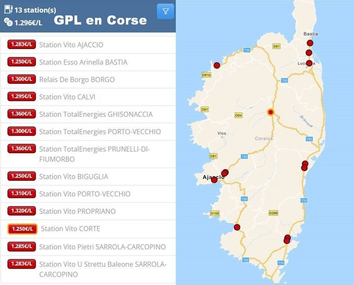Click the 1.283€/L price badge for Vito AJACCIO
Screen dimensions: 354x285
click(22, 44)
